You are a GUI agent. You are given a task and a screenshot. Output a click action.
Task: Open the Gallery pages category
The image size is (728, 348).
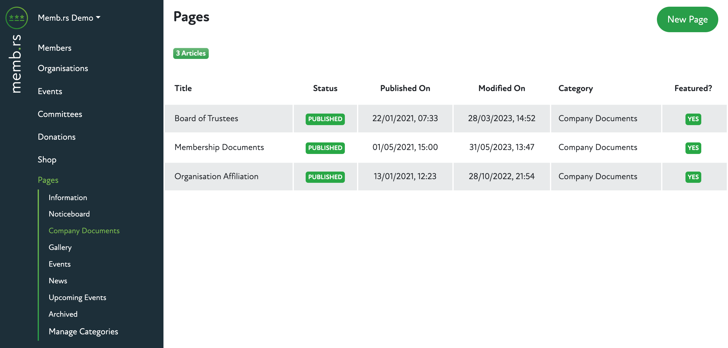[x=60, y=247]
